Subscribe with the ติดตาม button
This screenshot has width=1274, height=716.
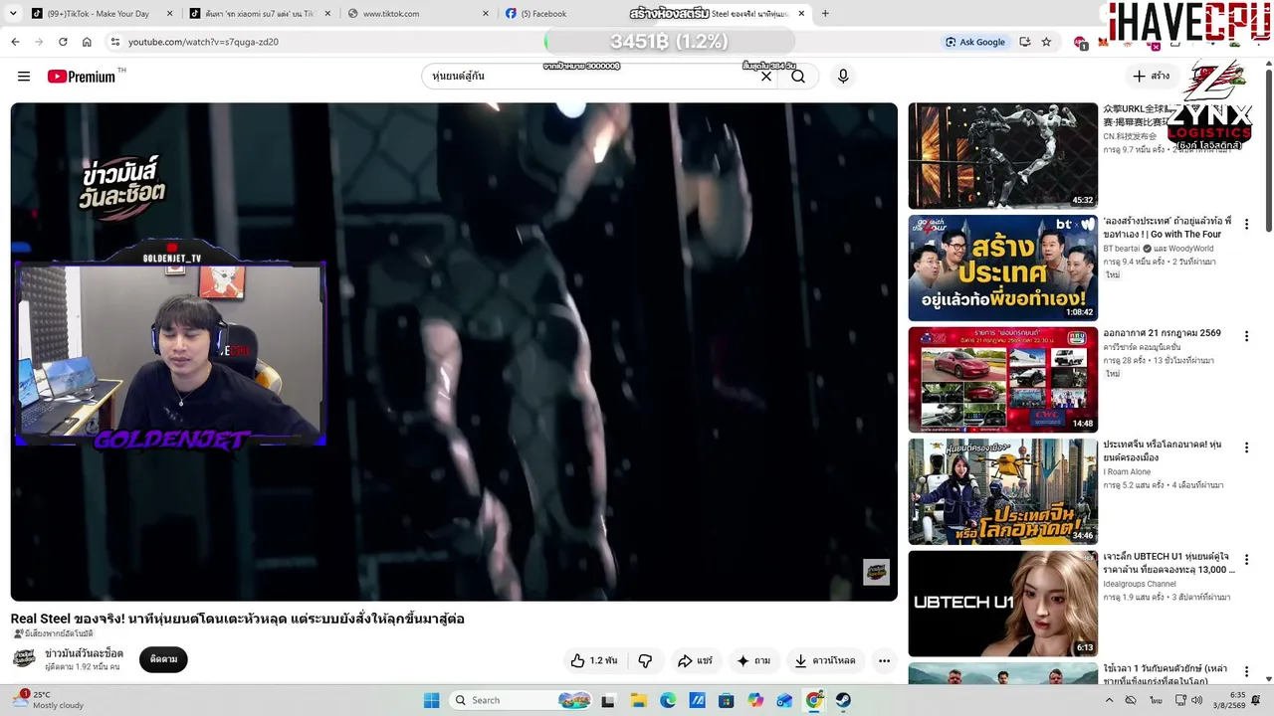163,659
